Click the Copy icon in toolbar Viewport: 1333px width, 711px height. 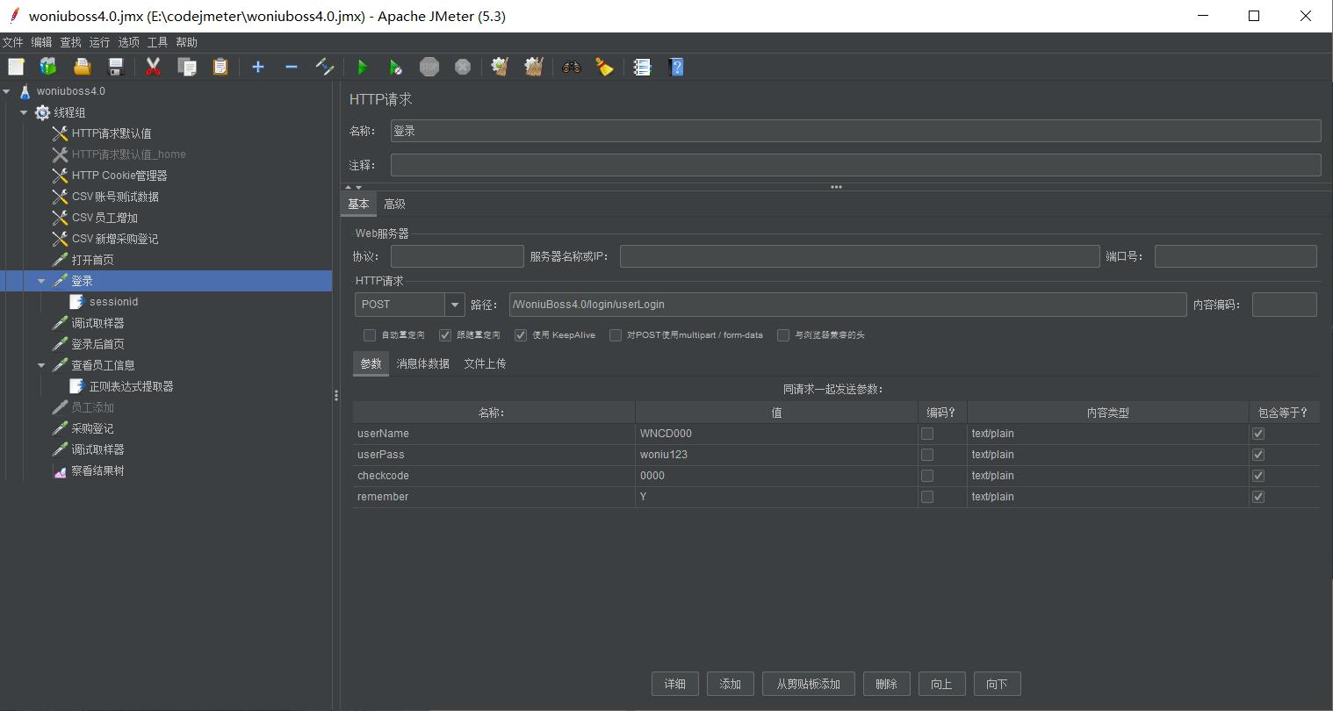[186, 67]
